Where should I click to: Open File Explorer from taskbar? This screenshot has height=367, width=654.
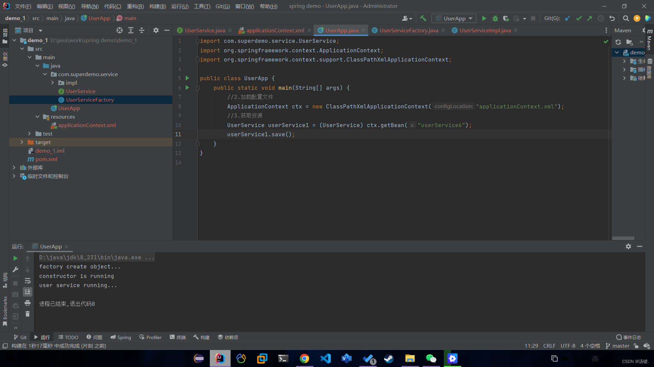click(x=410, y=359)
